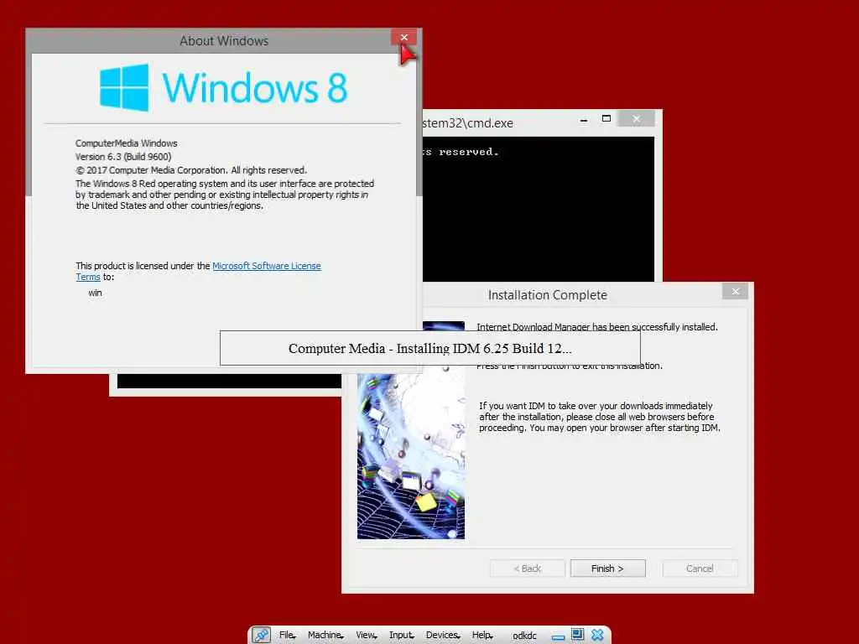Open the View menu
The height and width of the screenshot is (644, 859).
click(366, 636)
